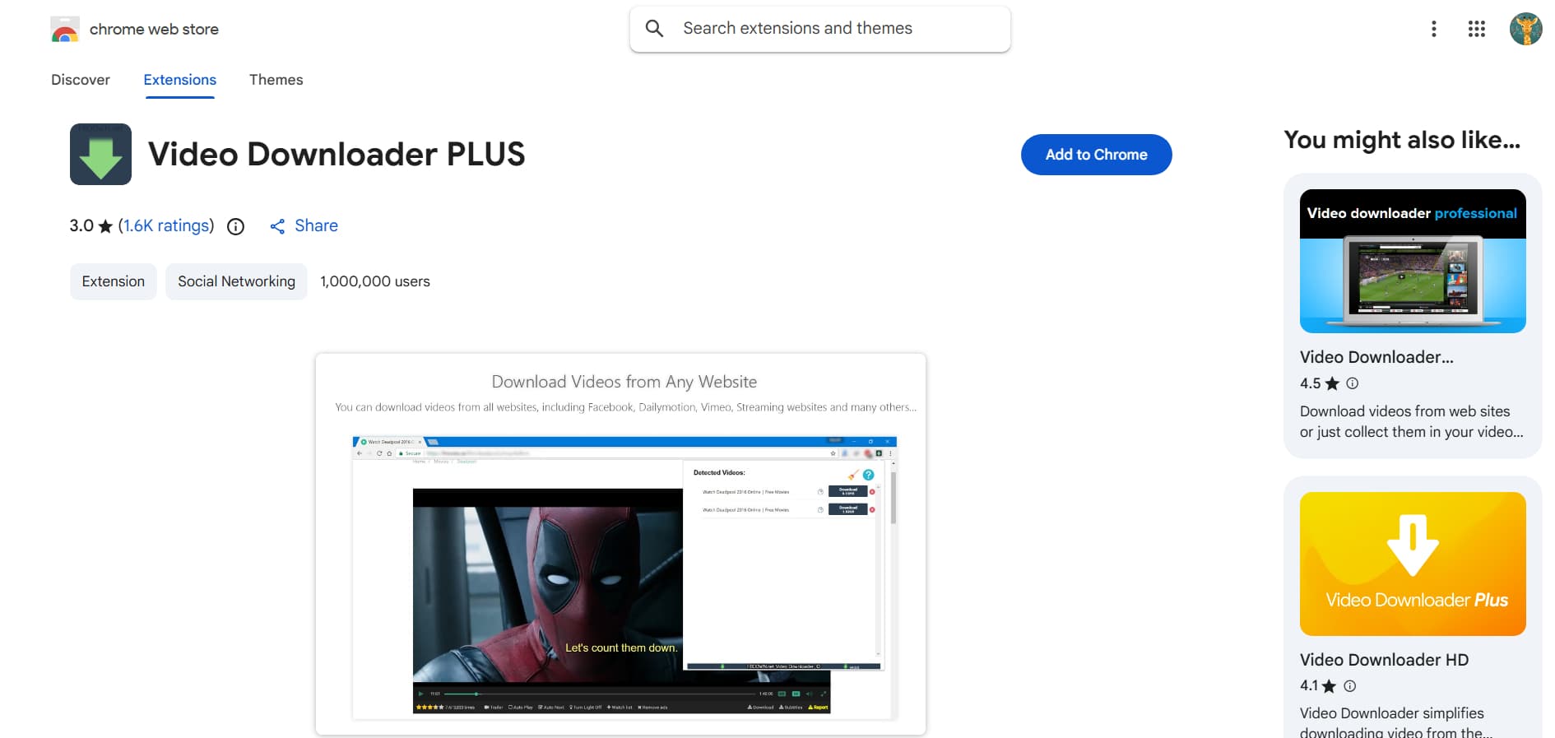The height and width of the screenshot is (738, 1555).
Task: Click the Chrome Web Store logo
Action: [65, 29]
